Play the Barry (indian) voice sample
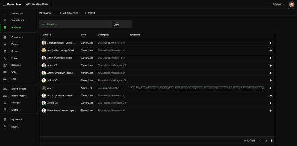Viewport: 297px width, 146px height. pyautogui.click(x=271, y=111)
